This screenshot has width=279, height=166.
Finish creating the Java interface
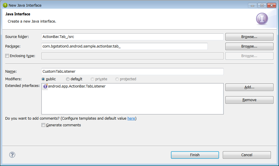[x=195, y=155]
